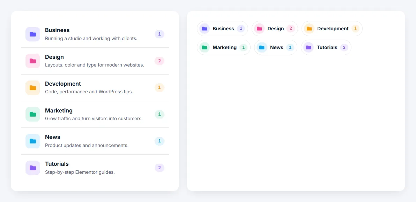Click the purple Business folder icon in list
The width and height of the screenshot is (416, 202).
point(33,34)
